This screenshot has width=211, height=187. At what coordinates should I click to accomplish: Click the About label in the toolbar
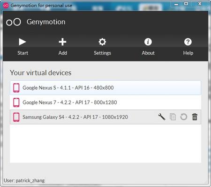click(x=148, y=53)
